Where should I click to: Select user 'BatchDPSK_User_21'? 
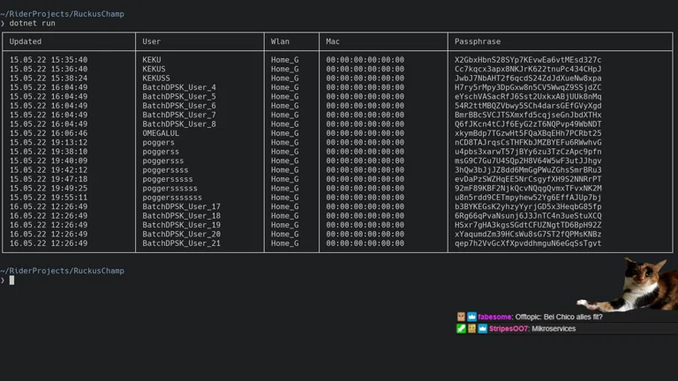click(182, 243)
